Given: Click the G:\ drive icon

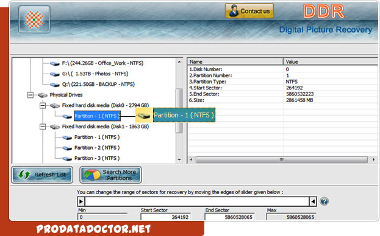Looking at the screenshot, I should tap(55, 74).
